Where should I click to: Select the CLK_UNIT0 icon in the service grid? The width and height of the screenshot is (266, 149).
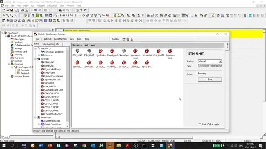click(158, 51)
